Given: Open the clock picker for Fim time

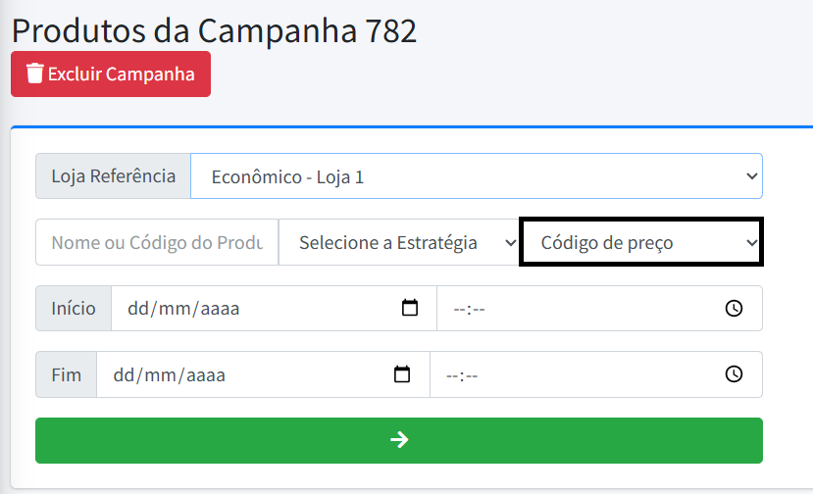Looking at the screenshot, I should [x=734, y=374].
